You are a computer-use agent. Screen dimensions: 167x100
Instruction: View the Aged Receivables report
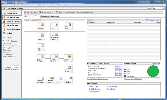tap(117, 66)
